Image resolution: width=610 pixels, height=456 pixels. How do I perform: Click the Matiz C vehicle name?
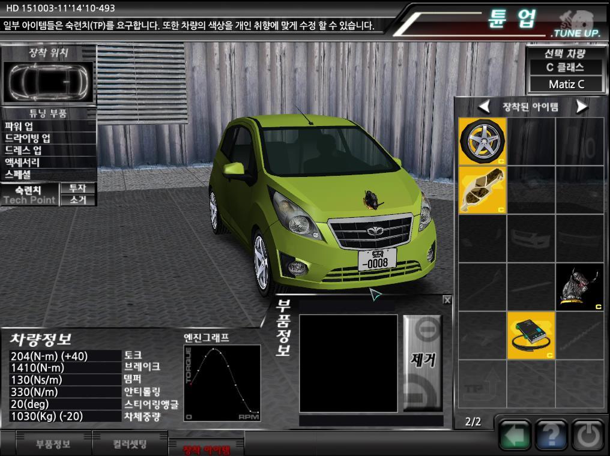pyautogui.click(x=566, y=84)
